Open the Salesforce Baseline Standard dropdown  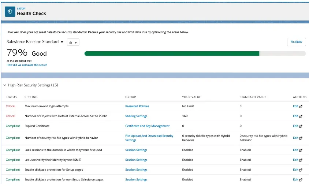pyautogui.click(x=35, y=42)
